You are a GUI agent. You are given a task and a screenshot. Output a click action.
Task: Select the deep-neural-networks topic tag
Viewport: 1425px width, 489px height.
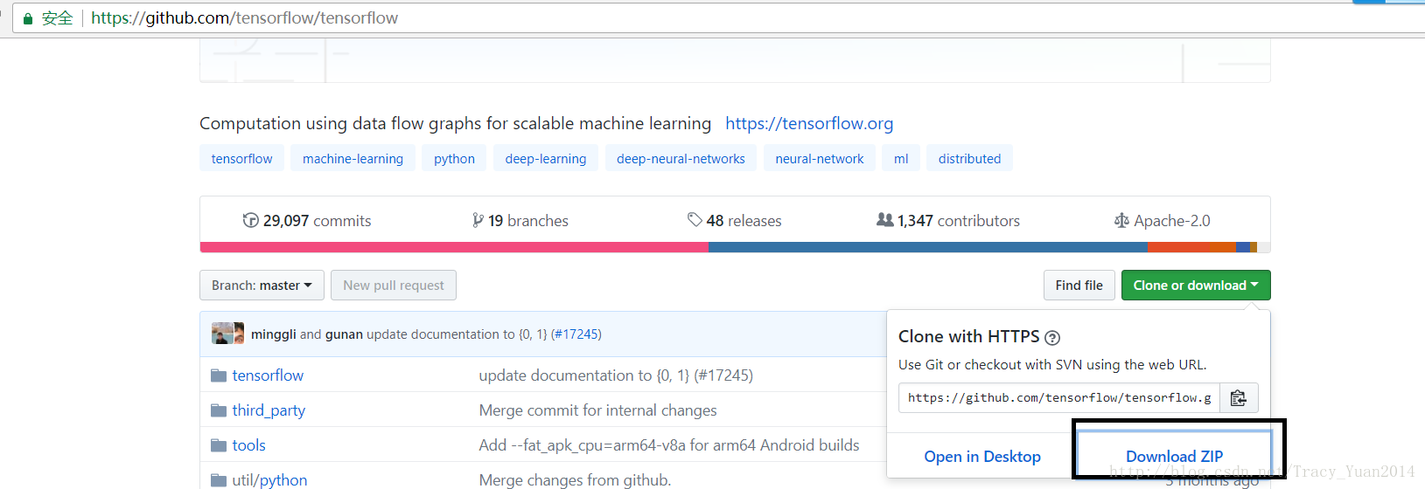pos(681,159)
